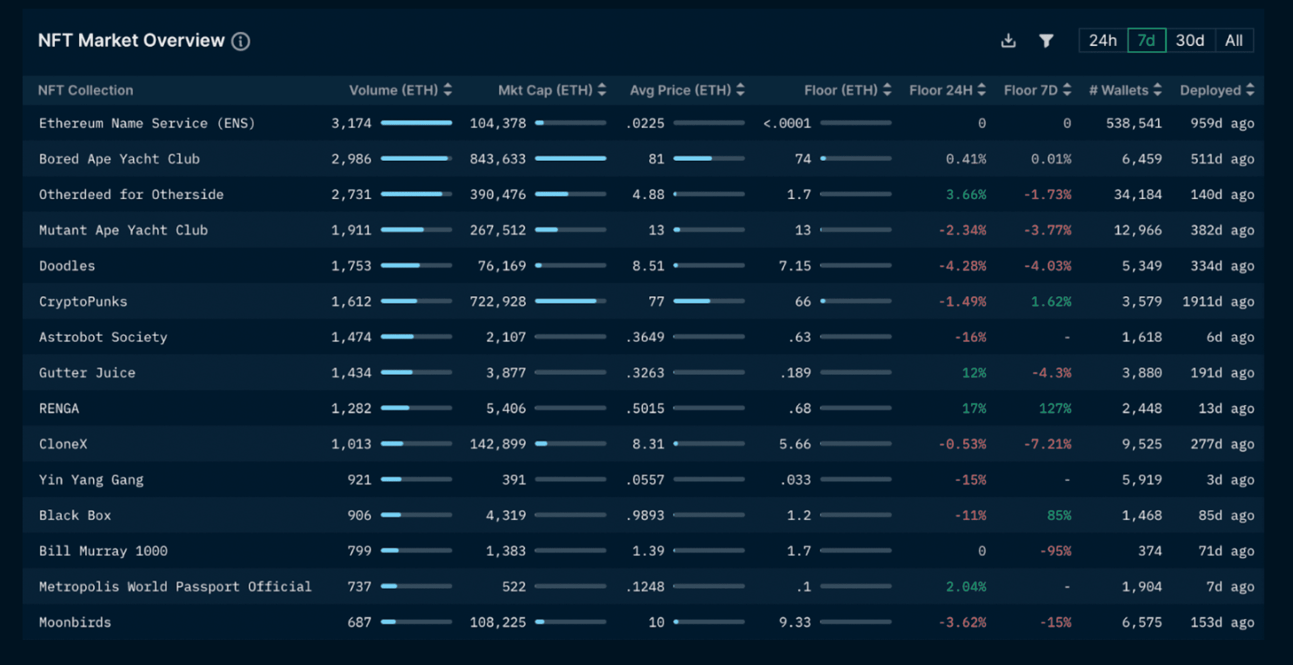Click ENS wallets value 538,541
1293x665 pixels.
1134,123
